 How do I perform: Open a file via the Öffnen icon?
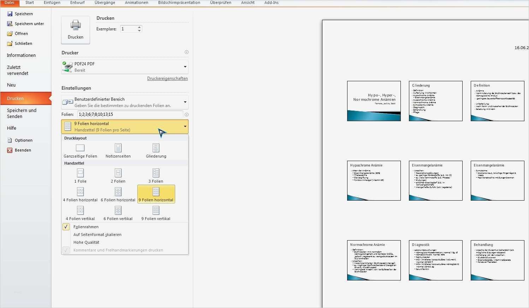10,34
